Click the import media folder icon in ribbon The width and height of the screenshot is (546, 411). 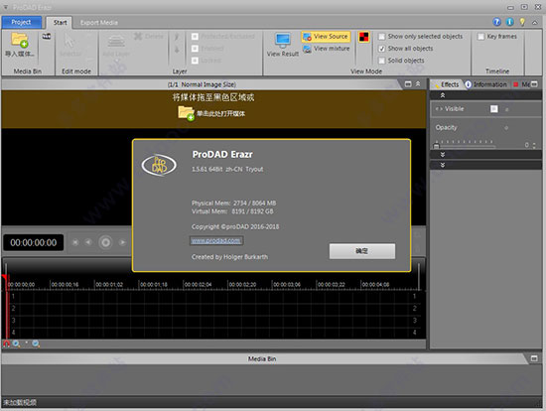pyautogui.click(x=20, y=40)
